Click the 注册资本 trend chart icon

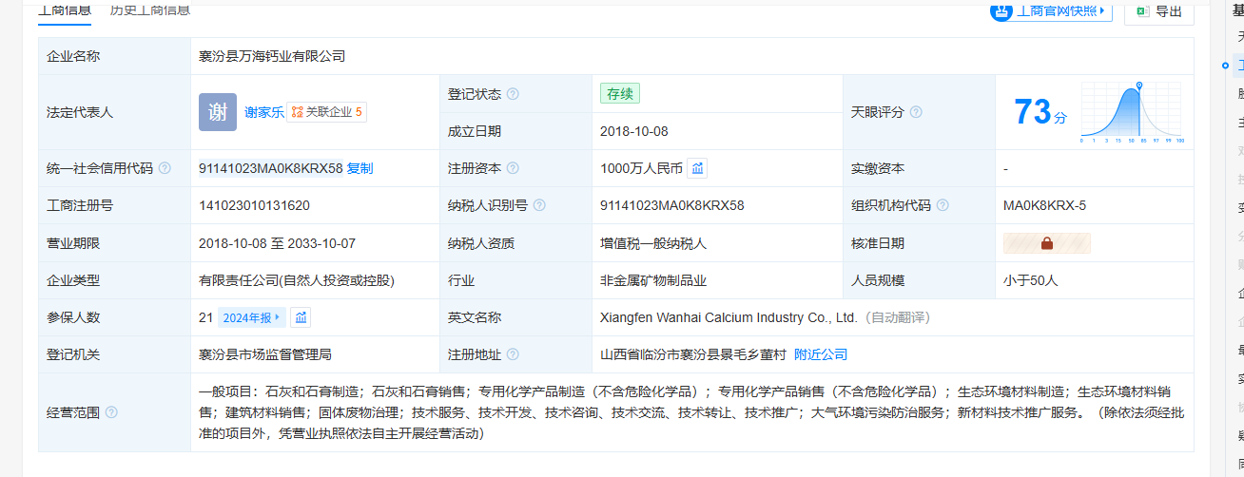697,168
